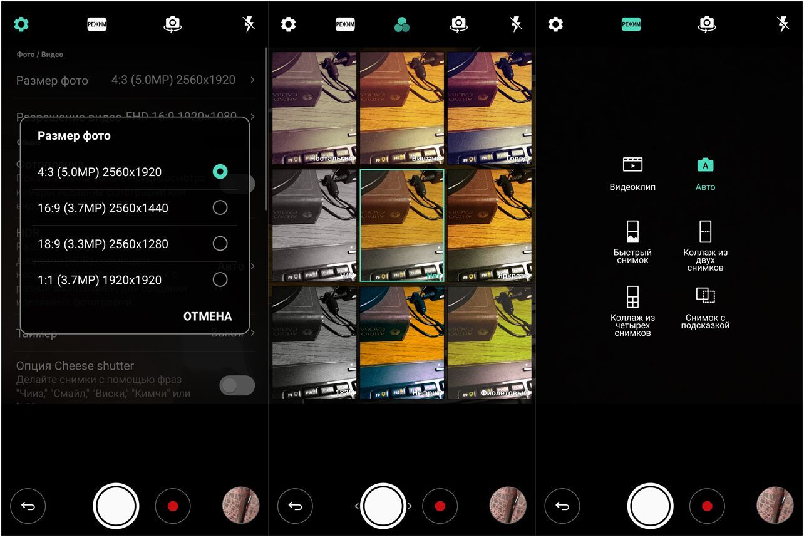This screenshot has width=804, height=537.
Task: Pick Коллаж из четырех снимков mode
Action: (632, 311)
